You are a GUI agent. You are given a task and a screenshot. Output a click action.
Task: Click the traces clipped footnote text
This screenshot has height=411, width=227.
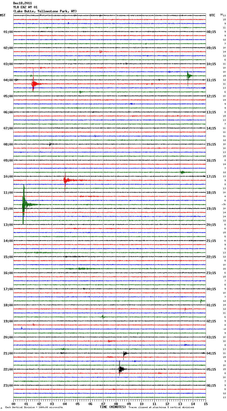click(161, 408)
